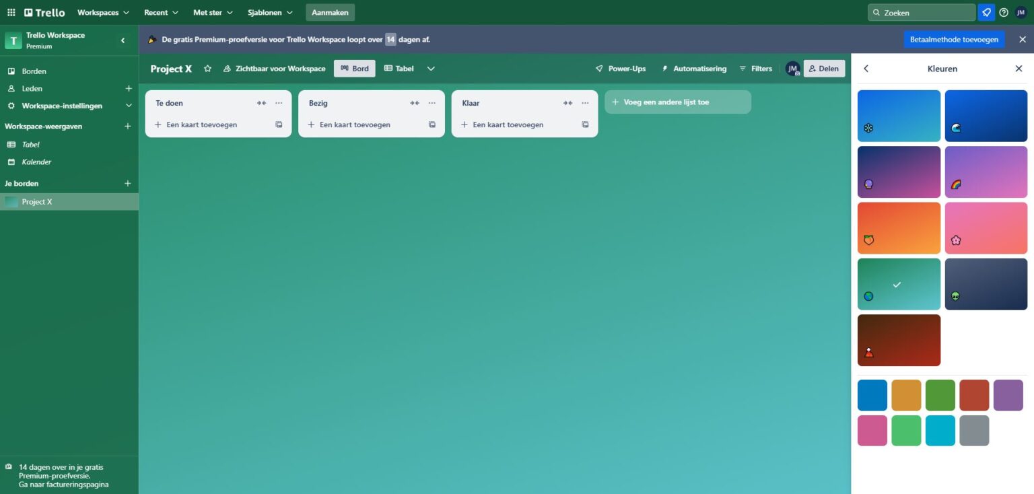Collapse Workspace-instellingen in the sidebar
The height and width of the screenshot is (494, 1034).
click(x=128, y=105)
